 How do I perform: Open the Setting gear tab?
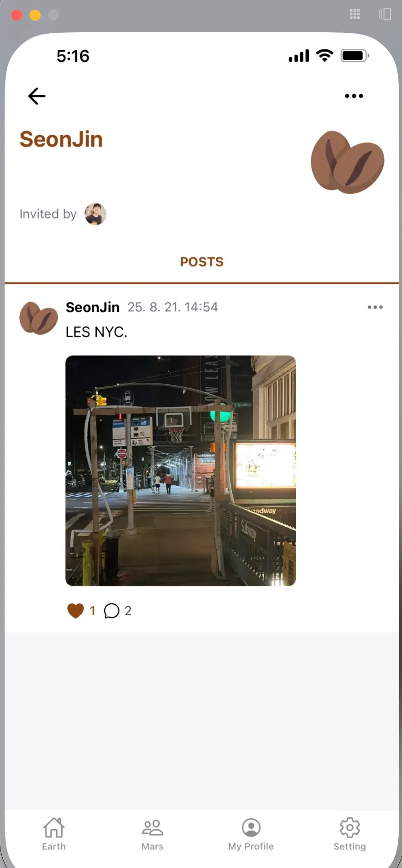coord(350,834)
